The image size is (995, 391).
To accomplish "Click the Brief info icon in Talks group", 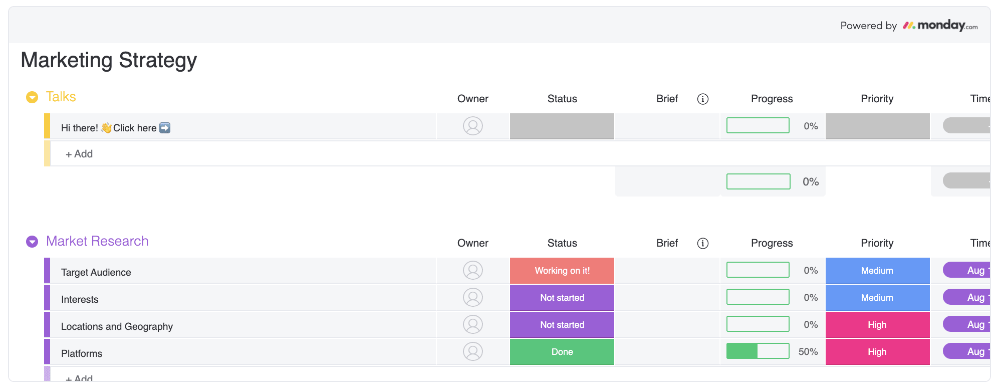I will pyautogui.click(x=703, y=99).
